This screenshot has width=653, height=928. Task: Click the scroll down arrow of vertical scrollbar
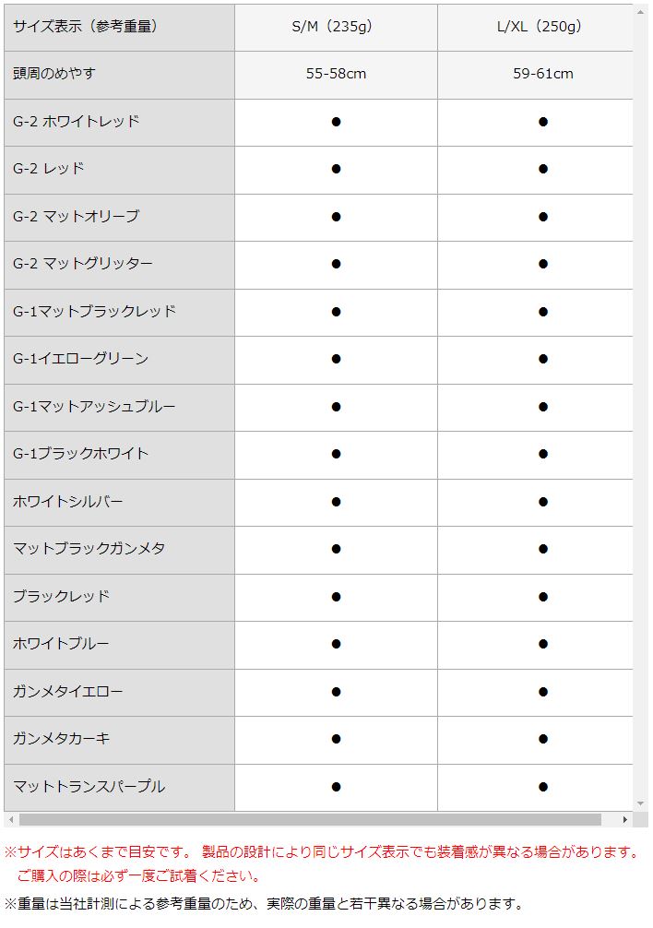click(x=641, y=804)
